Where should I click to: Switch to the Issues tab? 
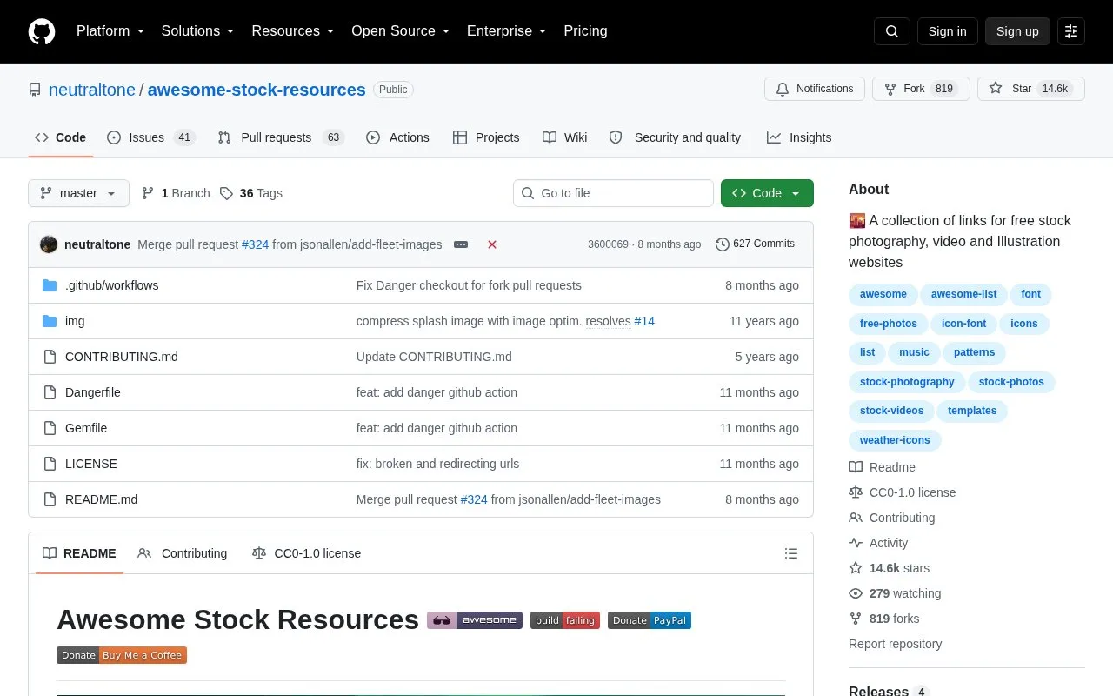(151, 137)
